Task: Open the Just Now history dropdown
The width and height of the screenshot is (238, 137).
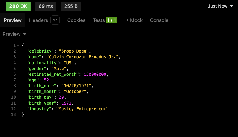Action: click(x=220, y=6)
